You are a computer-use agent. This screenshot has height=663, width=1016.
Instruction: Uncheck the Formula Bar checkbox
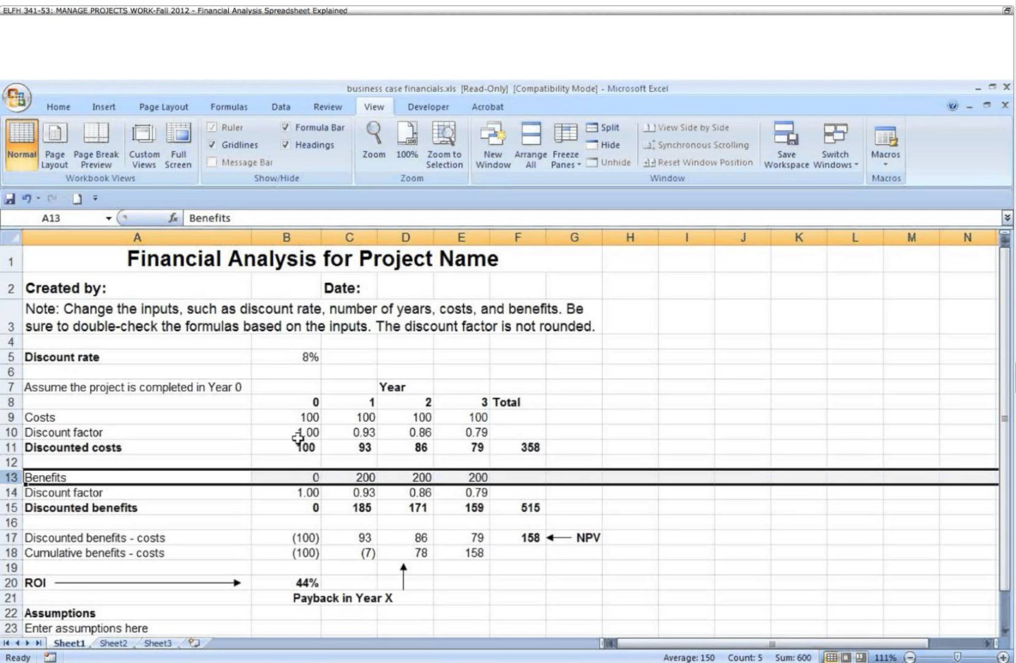tap(286, 127)
